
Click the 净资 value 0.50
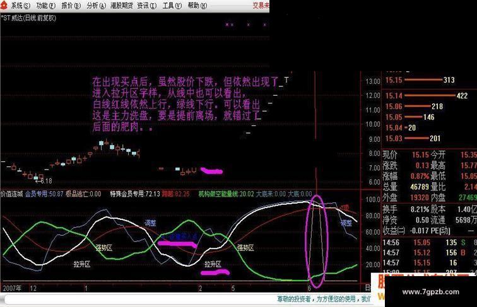tap(422, 220)
